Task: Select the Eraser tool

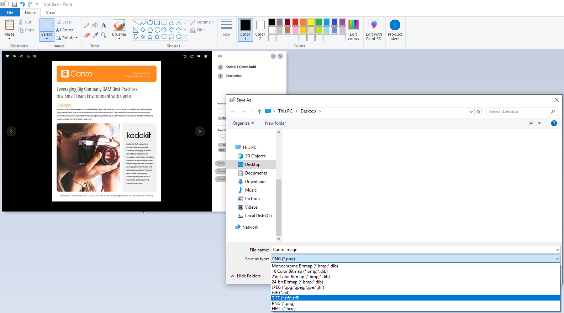Action: coord(87,35)
